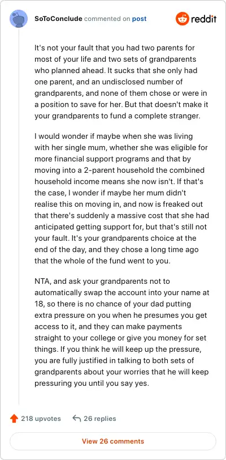
Task: Click the "commented on" header text
Action: [x=107, y=19]
